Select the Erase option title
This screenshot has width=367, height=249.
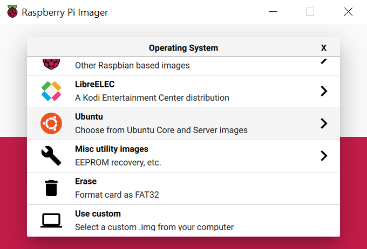coord(86,181)
